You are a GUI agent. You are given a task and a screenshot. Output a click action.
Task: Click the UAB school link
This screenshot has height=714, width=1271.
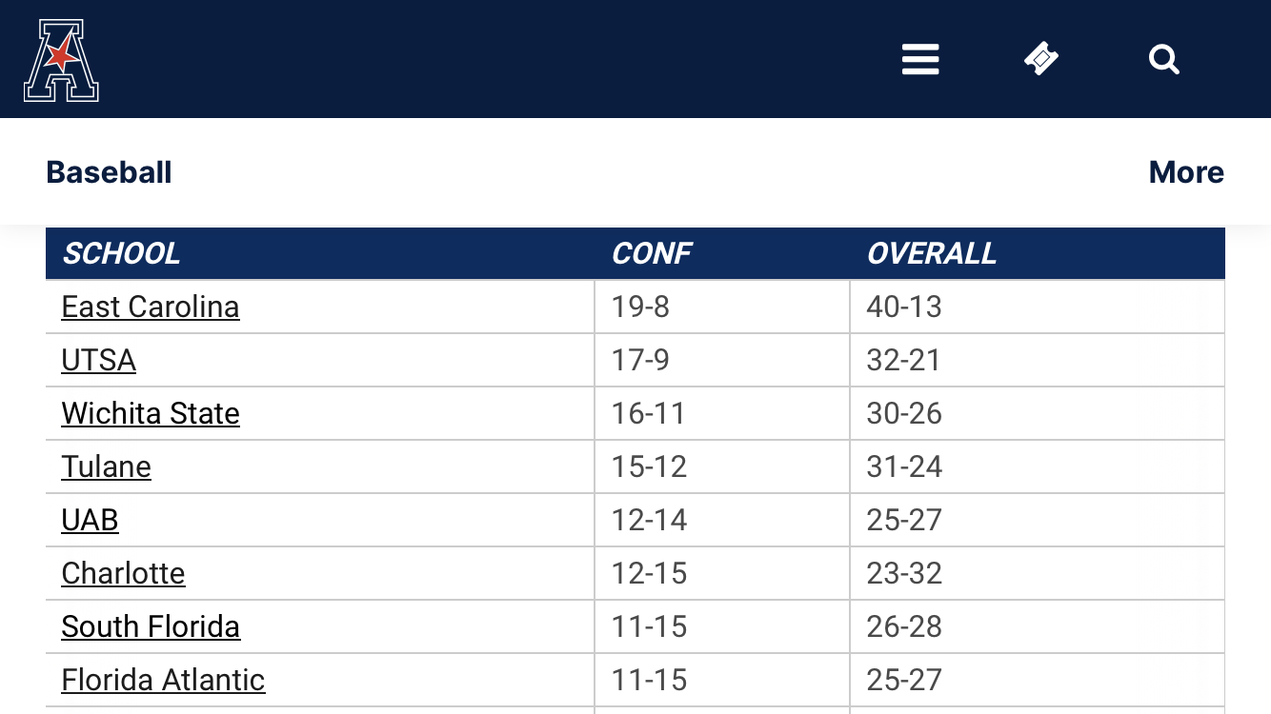click(90, 520)
